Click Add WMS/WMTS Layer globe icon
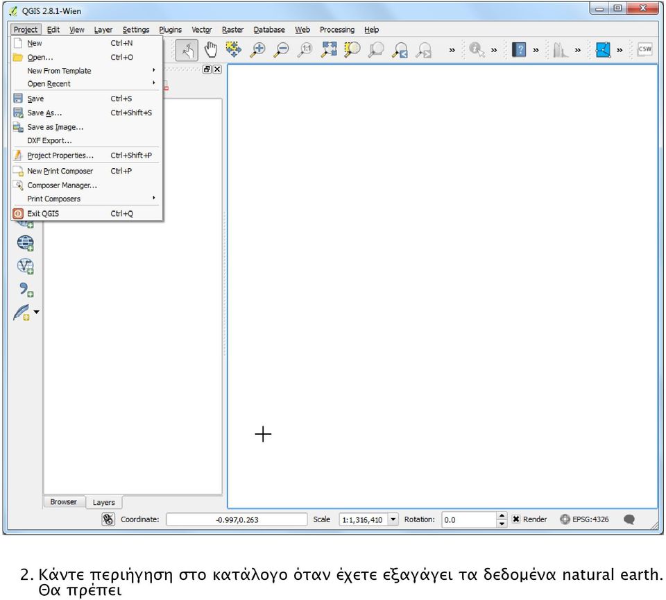This screenshot has width=666, height=600. [26, 243]
